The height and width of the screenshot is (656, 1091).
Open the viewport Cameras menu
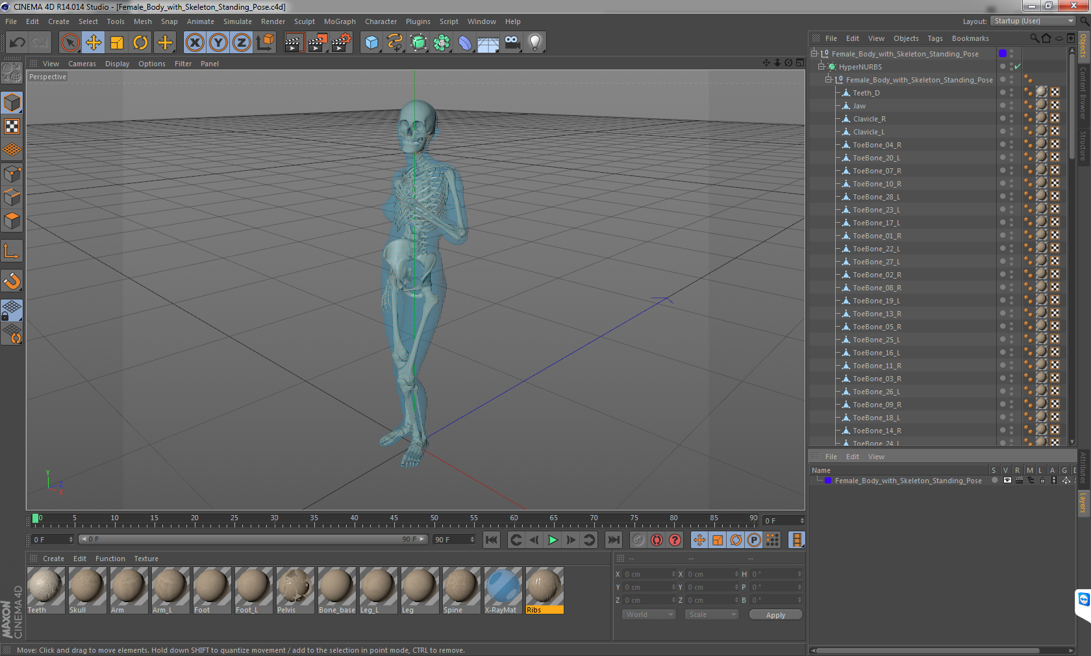click(x=82, y=64)
